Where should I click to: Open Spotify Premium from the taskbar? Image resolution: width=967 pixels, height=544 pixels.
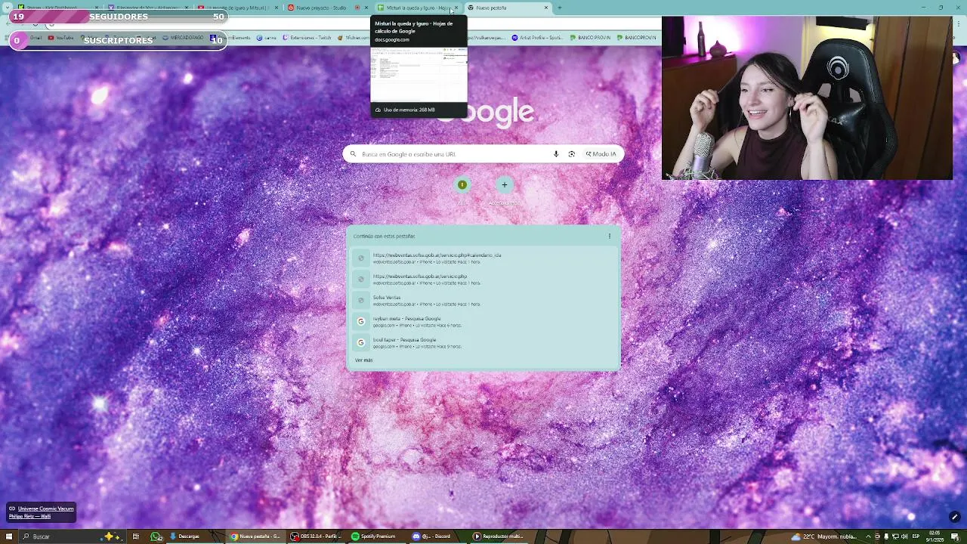376,536
